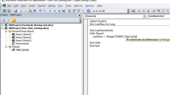Open the Object Browser icon

tap(78, 11)
